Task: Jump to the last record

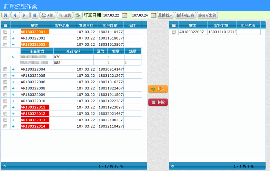Action: (34, 15)
